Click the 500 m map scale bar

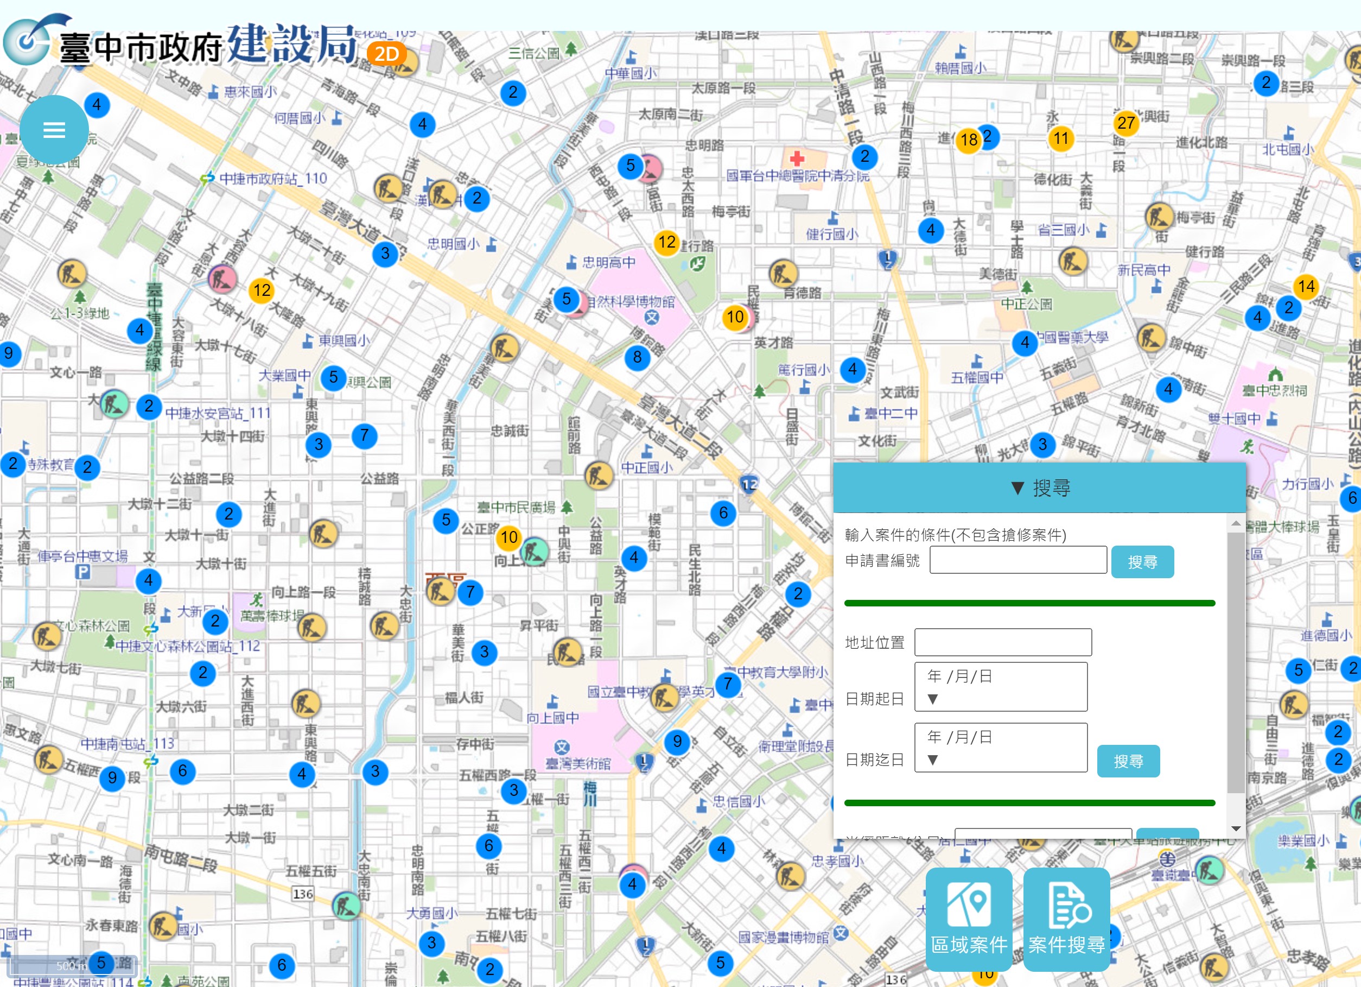click(72, 966)
